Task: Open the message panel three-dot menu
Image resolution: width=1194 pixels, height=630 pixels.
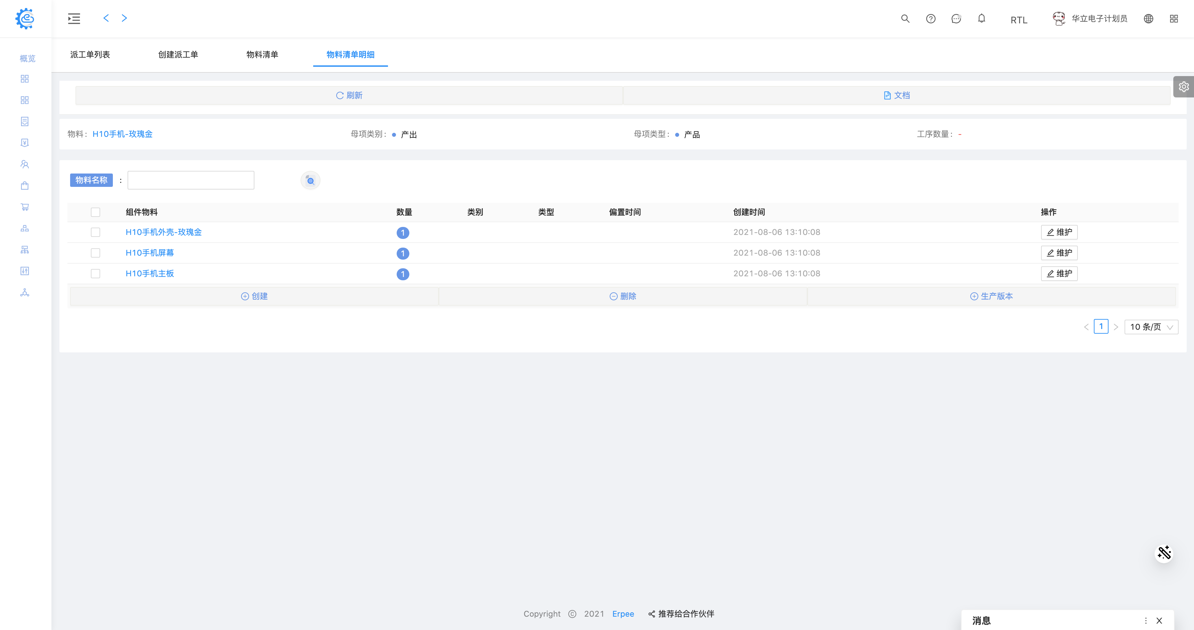Action: (x=1146, y=621)
